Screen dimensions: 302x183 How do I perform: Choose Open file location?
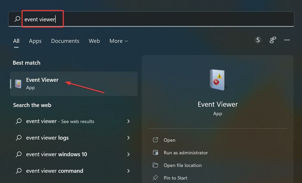pos(183,165)
